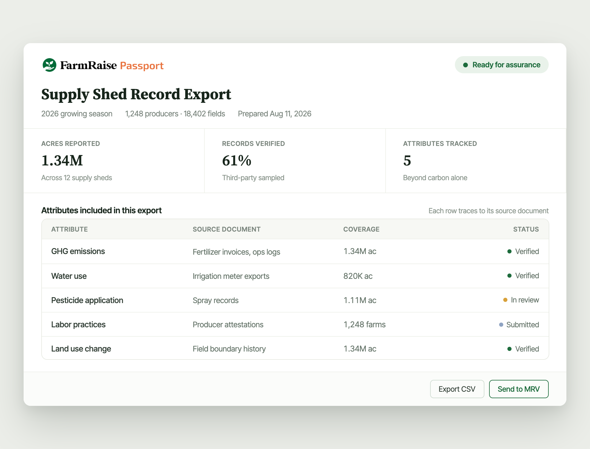Click the Export CSV button
Image resolution: width=590 pixels, height=449 pixels.
coord(457,389)
